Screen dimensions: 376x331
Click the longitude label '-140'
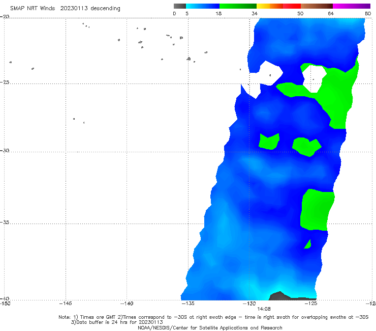[x=127, y=304]
